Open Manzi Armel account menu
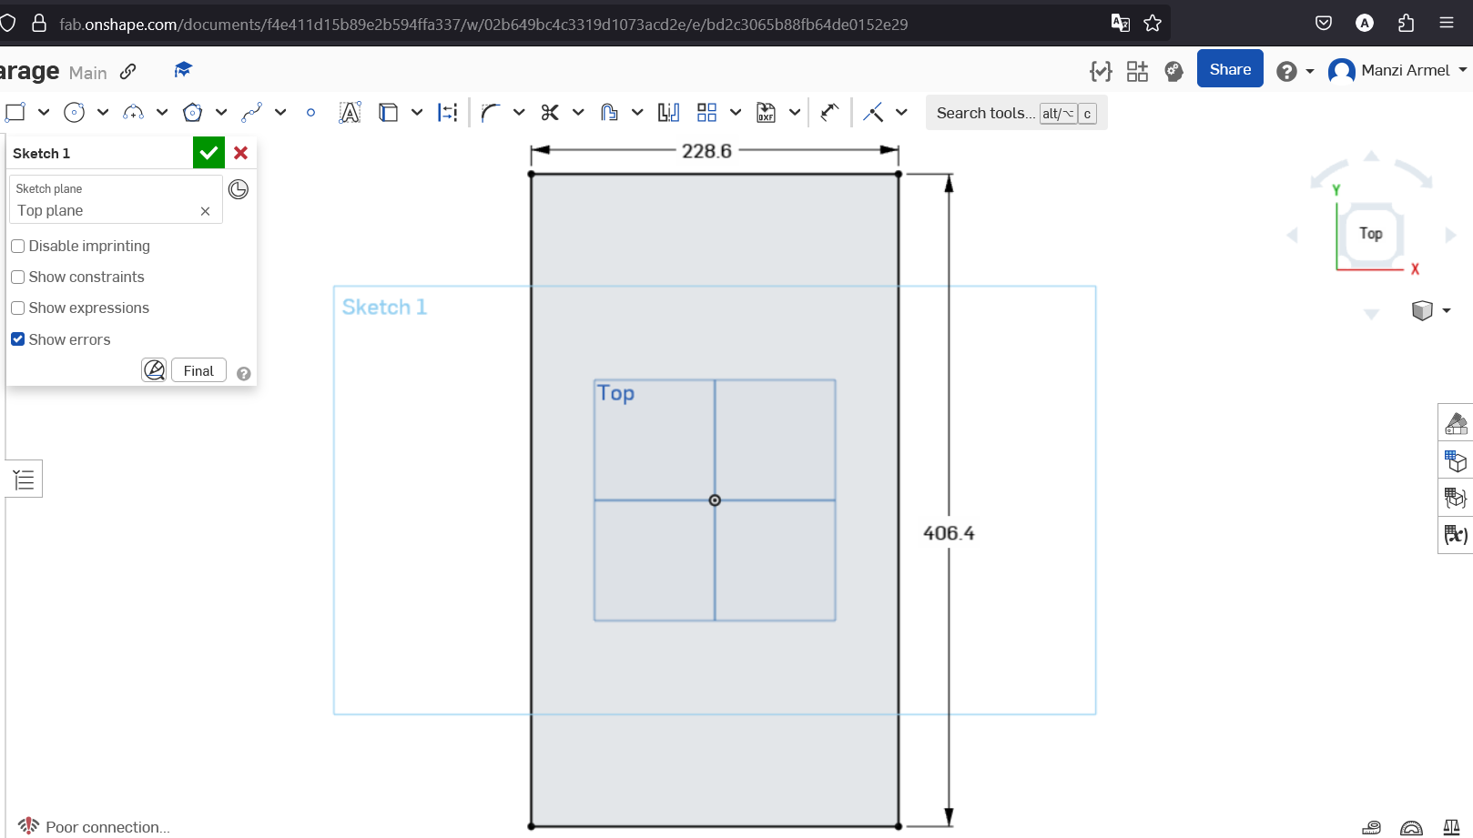The image size is (1473, 838). (x=1397, y=70)
